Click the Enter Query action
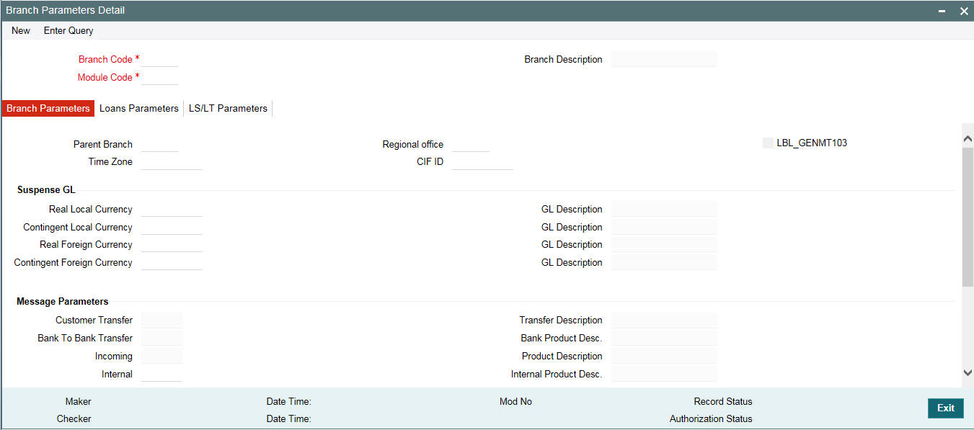Image resolution: width=974 pixels, height=430 pixels. pyautogui.click(x=68, y=30)
